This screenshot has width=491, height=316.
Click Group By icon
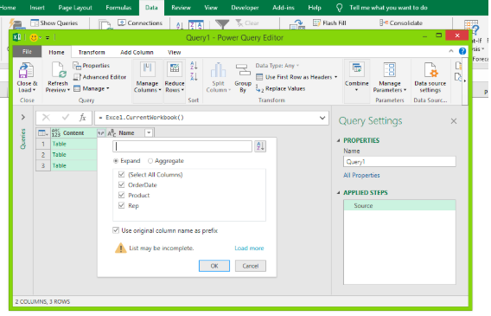point(243,69)
